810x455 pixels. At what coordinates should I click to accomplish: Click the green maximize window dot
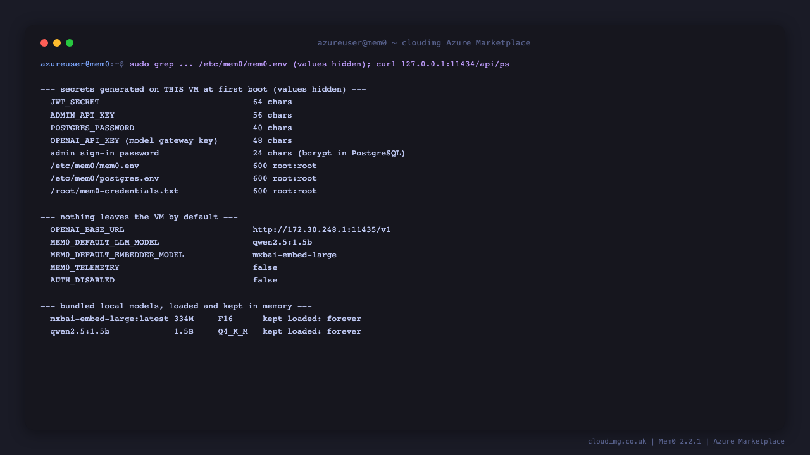(70, 43)
